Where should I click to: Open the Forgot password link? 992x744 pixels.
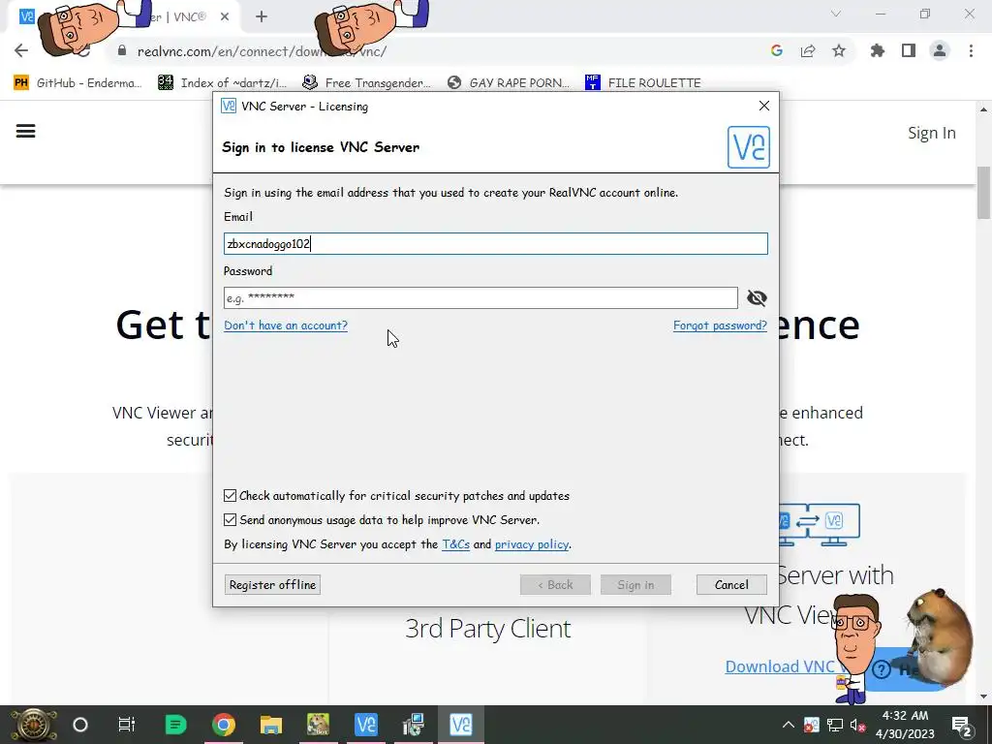click(720, 325)
